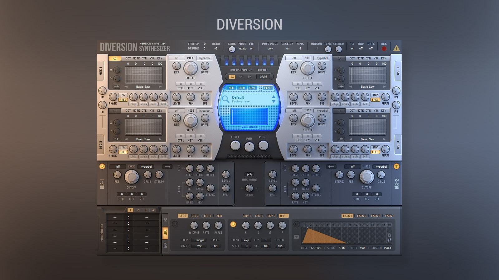Open BUS-1 filter type 'off' dropdown
The height and width of the screenshot is (280, 499).
[x=118, y=167]
